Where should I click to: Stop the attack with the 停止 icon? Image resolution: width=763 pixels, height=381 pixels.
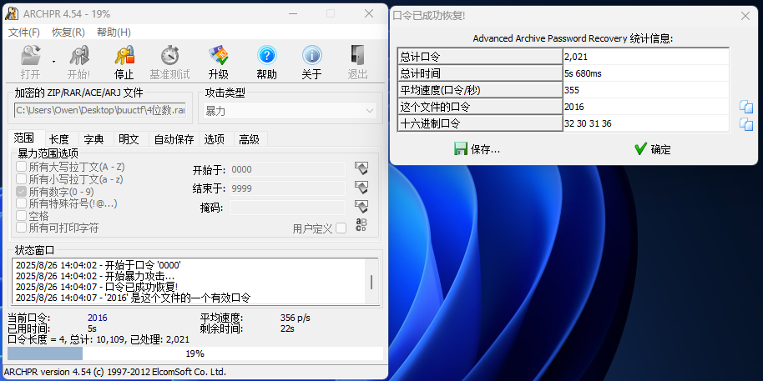(x=124, y=55)
